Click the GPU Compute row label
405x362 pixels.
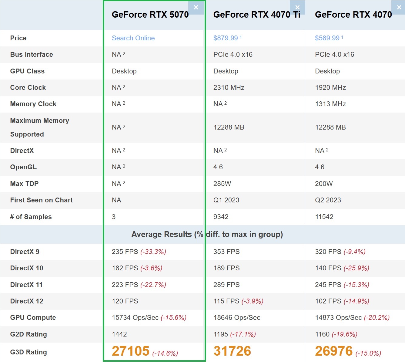click(x=33, y=318)
